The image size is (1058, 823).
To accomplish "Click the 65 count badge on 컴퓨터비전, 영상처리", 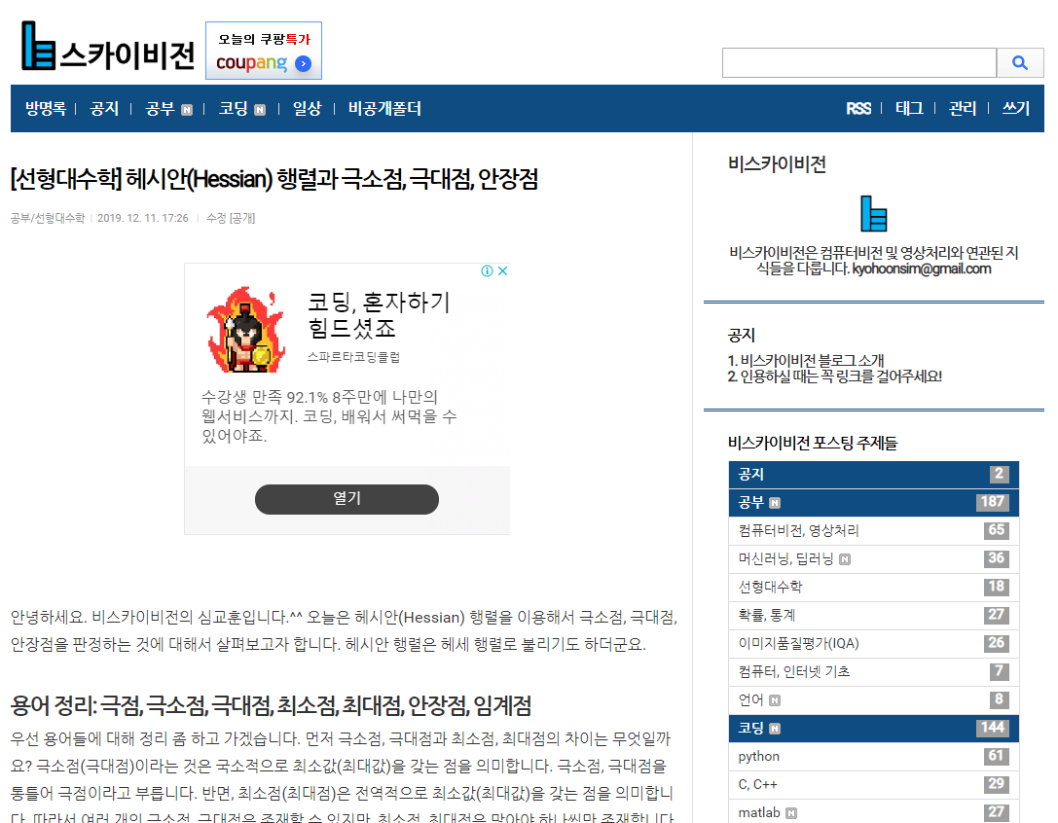I will click(997, 530).
